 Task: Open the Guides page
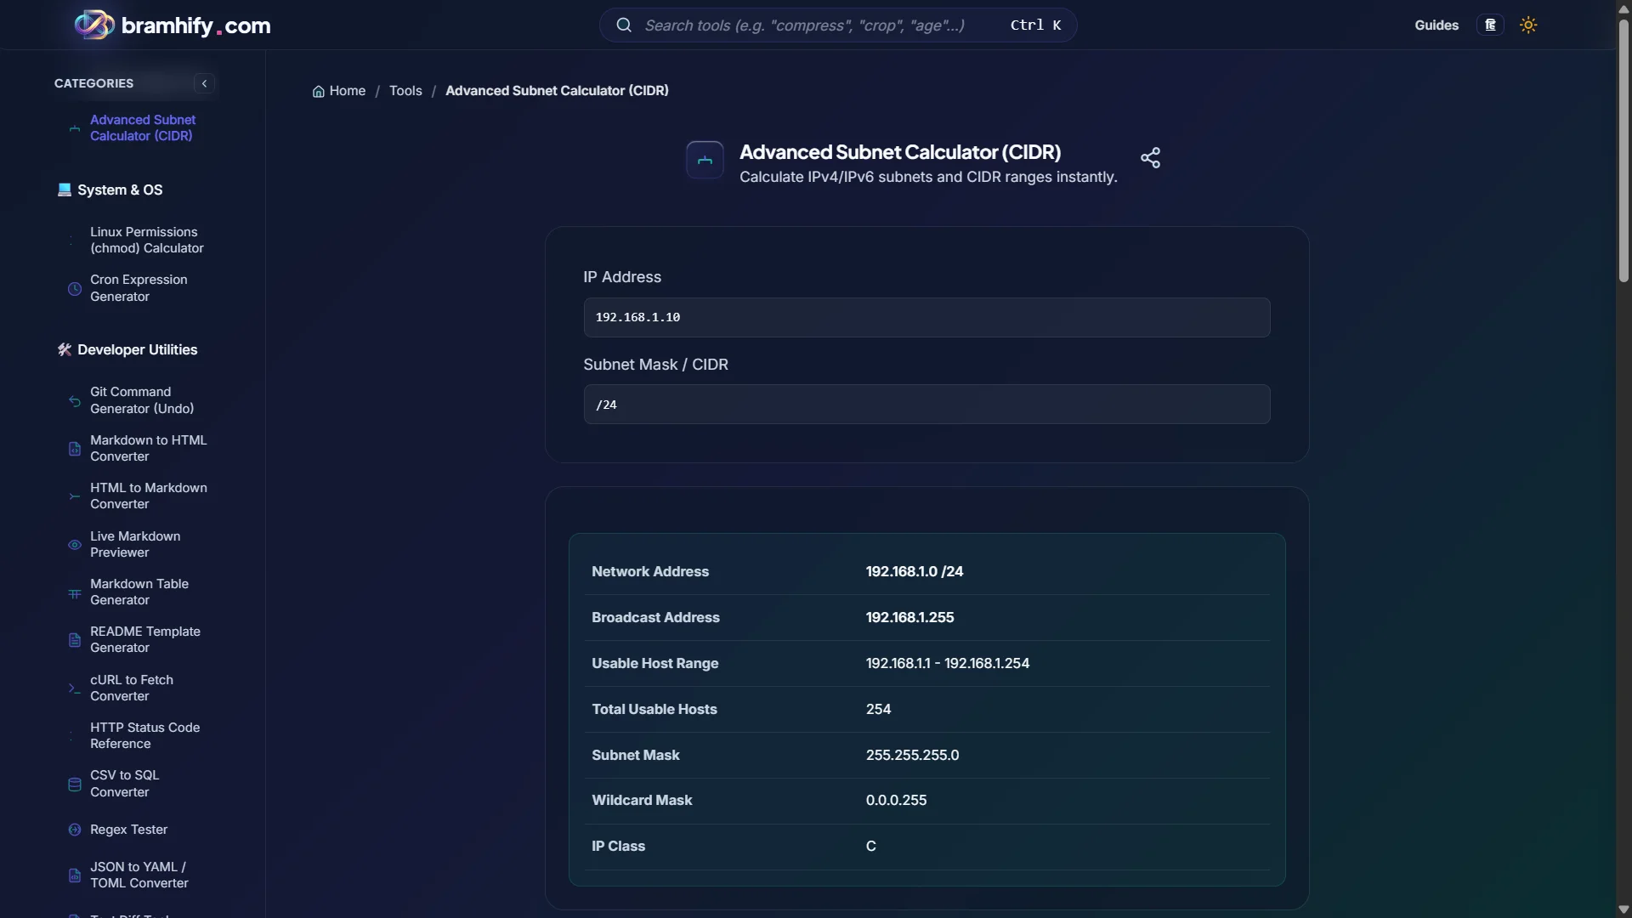tap(1436, 25)
